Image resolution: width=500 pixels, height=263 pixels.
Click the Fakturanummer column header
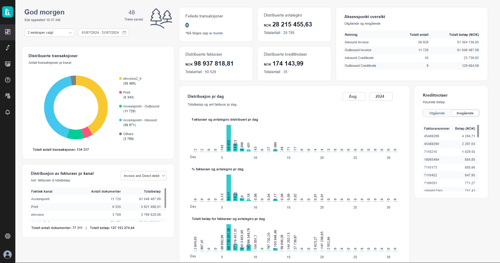(437, 128)
